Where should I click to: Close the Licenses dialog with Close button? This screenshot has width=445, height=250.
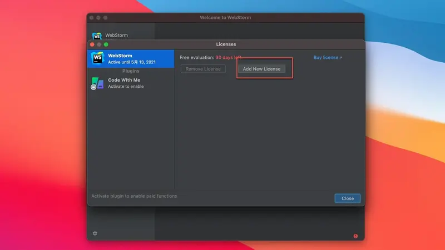click(347, 198)
